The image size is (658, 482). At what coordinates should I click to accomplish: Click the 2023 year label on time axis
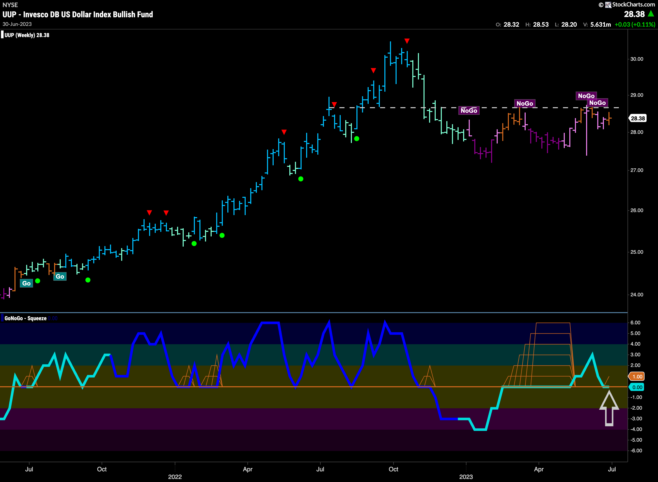(x=466, y=477)
